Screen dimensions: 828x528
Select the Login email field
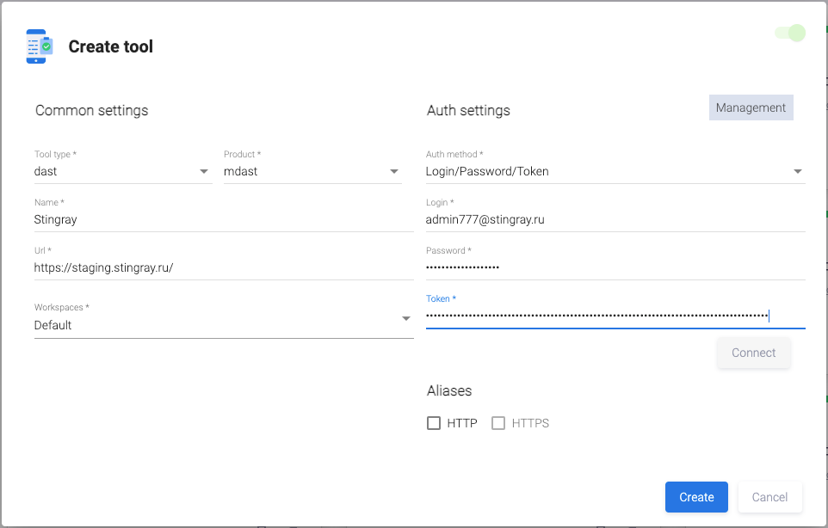pos(615,219)
